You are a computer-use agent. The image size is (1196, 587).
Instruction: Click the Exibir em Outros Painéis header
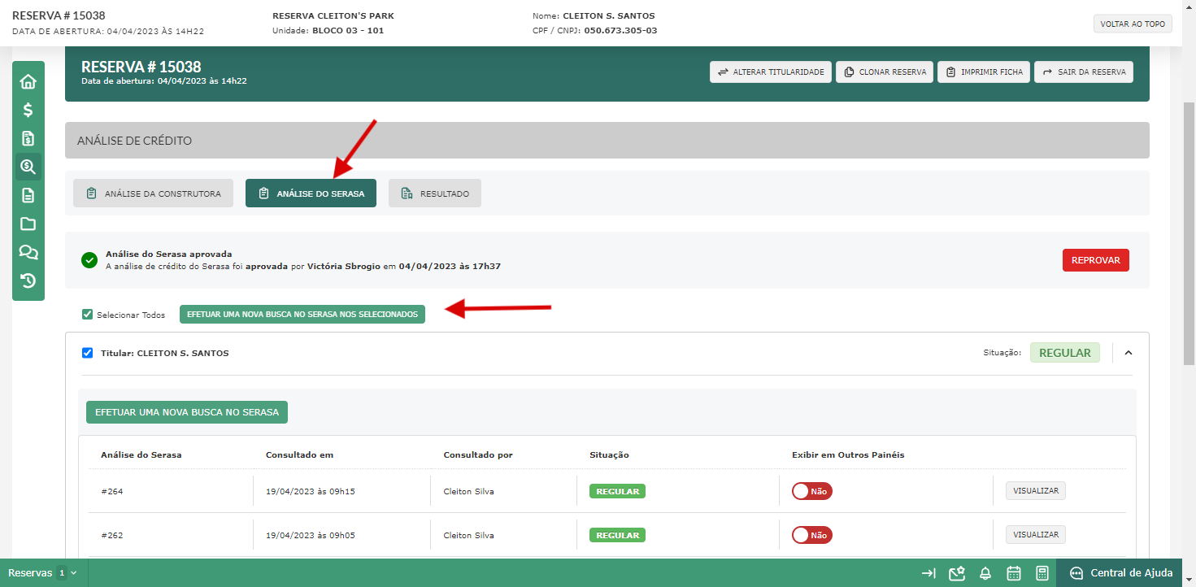point(848,454)
